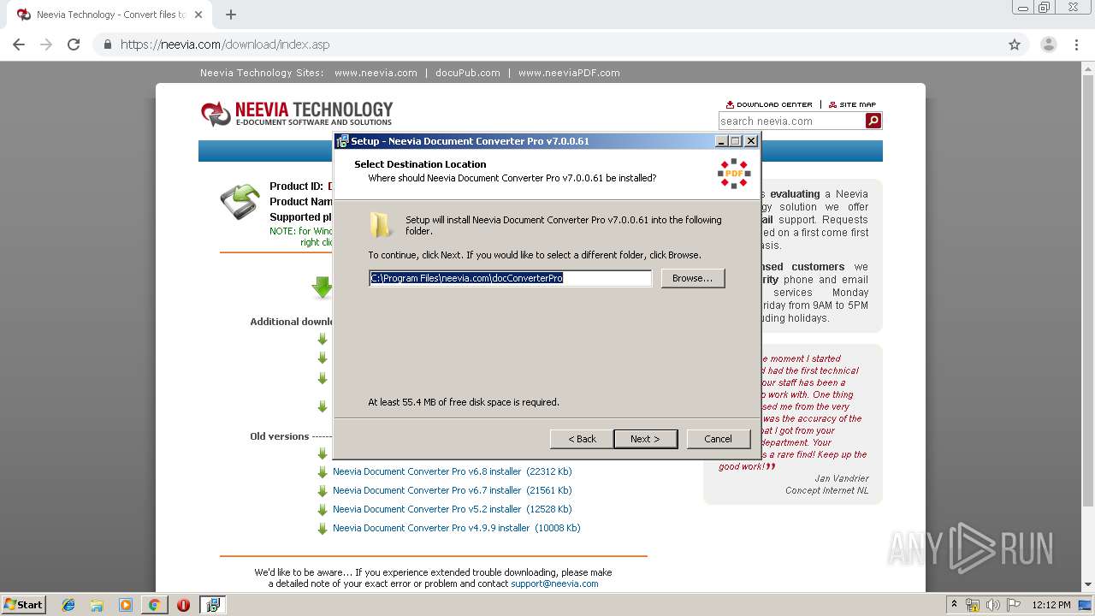This screenshot has width=1095, height=616.
Task: Click the destination folder path field
Action: pos(510,278)
